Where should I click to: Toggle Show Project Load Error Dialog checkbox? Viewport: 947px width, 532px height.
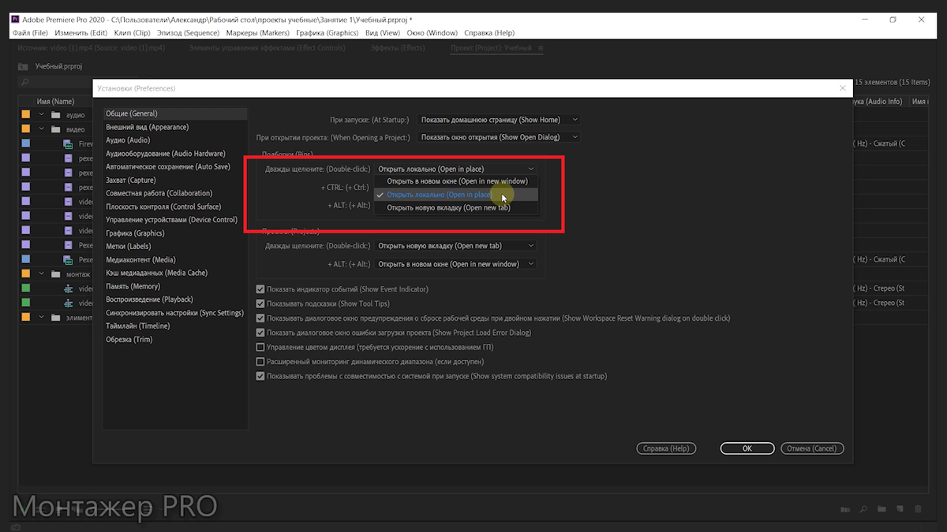pyautogui.click(x=260, y=333)
